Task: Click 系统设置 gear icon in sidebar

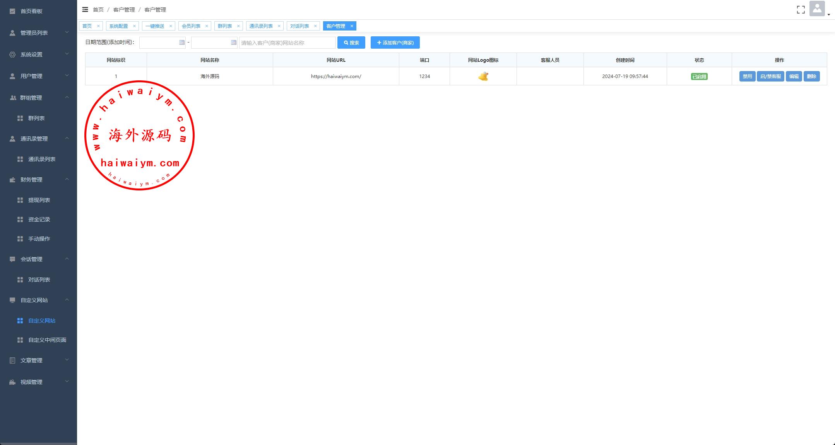Action: [12, 54]
